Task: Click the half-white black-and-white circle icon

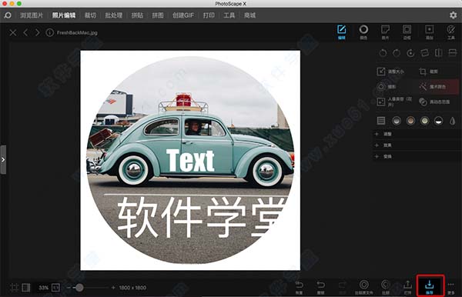Action: (x=438, y=121)
